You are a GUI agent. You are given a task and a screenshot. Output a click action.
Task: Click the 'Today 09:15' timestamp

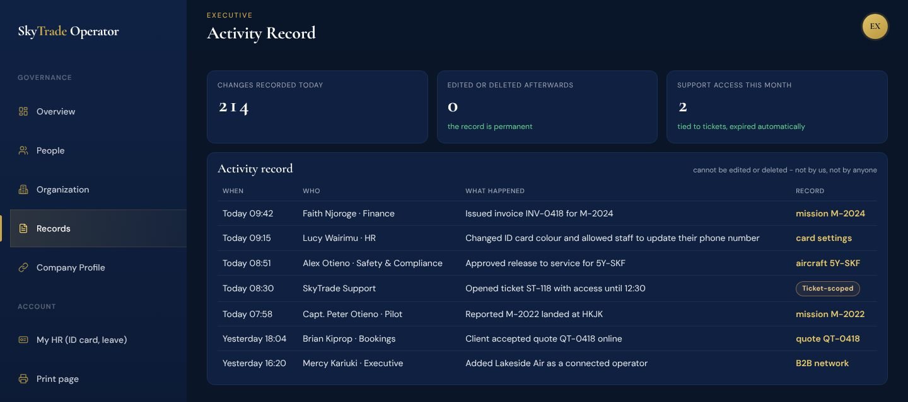click(x=247, y=238)
